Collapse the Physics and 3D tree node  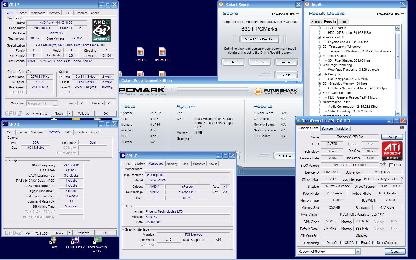coord(319,37)
